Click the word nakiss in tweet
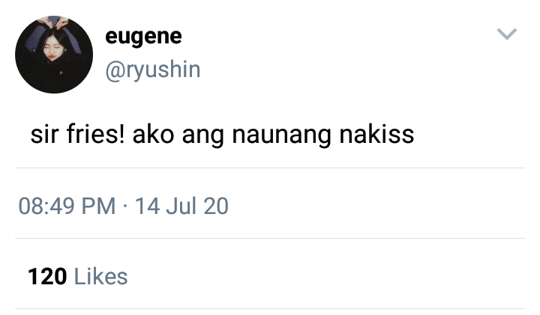The height and width of the screenshot is (315, 540). [376, 134]
